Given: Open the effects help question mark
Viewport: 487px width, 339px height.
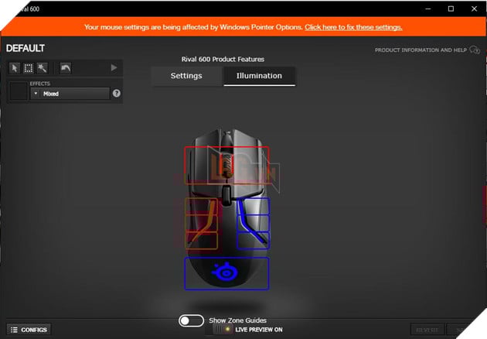Looking at the screenshot, I should coord(117,93).
